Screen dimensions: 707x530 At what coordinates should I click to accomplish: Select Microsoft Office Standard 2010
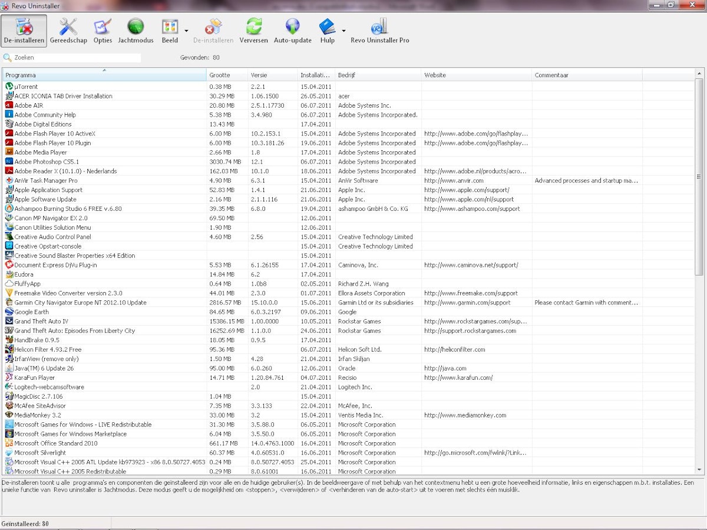(349, 443)
